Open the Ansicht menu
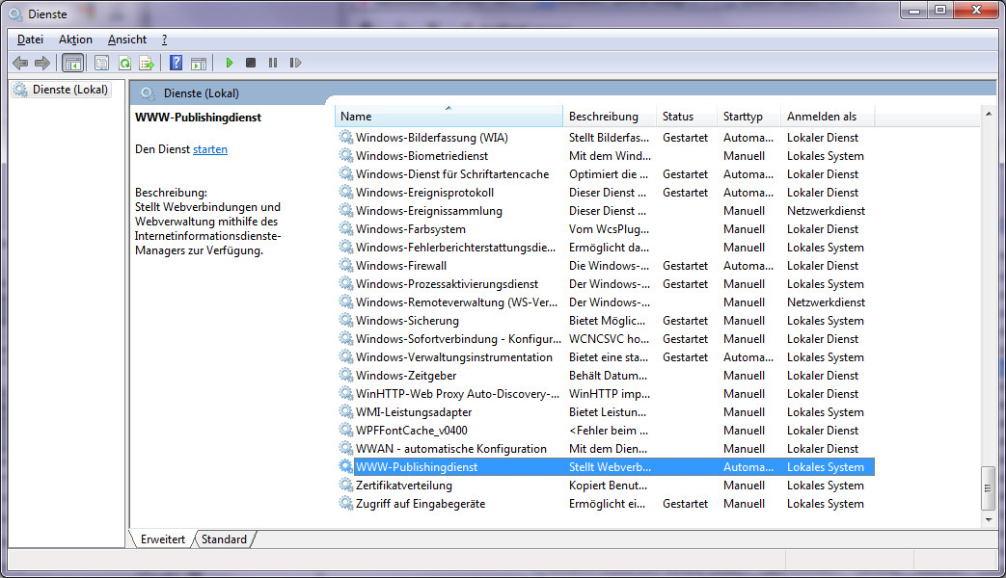Viewport: 1006px width, 578px height. [127, 39]
